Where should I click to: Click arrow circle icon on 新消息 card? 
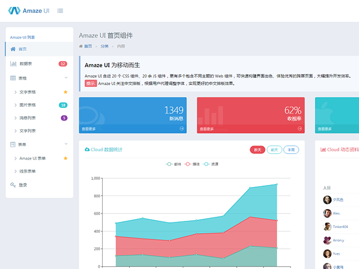tap(182, 128)
